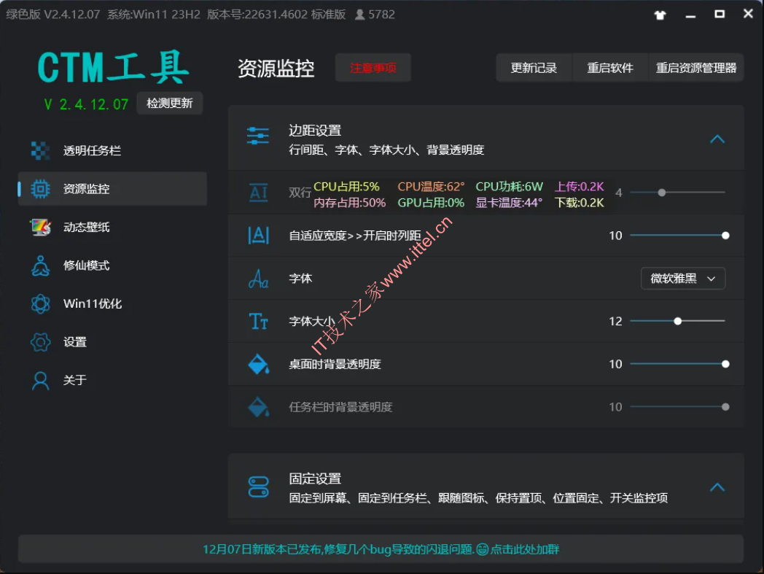This screenshot has height=574, width=764.
Task: Click 点击此处加群 link in announcement
Action: coord(525,550)
